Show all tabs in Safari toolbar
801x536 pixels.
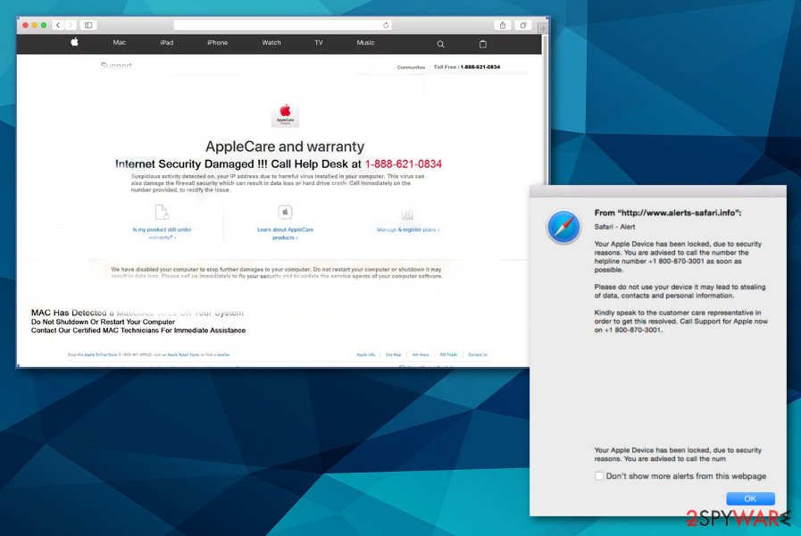tap(523, 25)
